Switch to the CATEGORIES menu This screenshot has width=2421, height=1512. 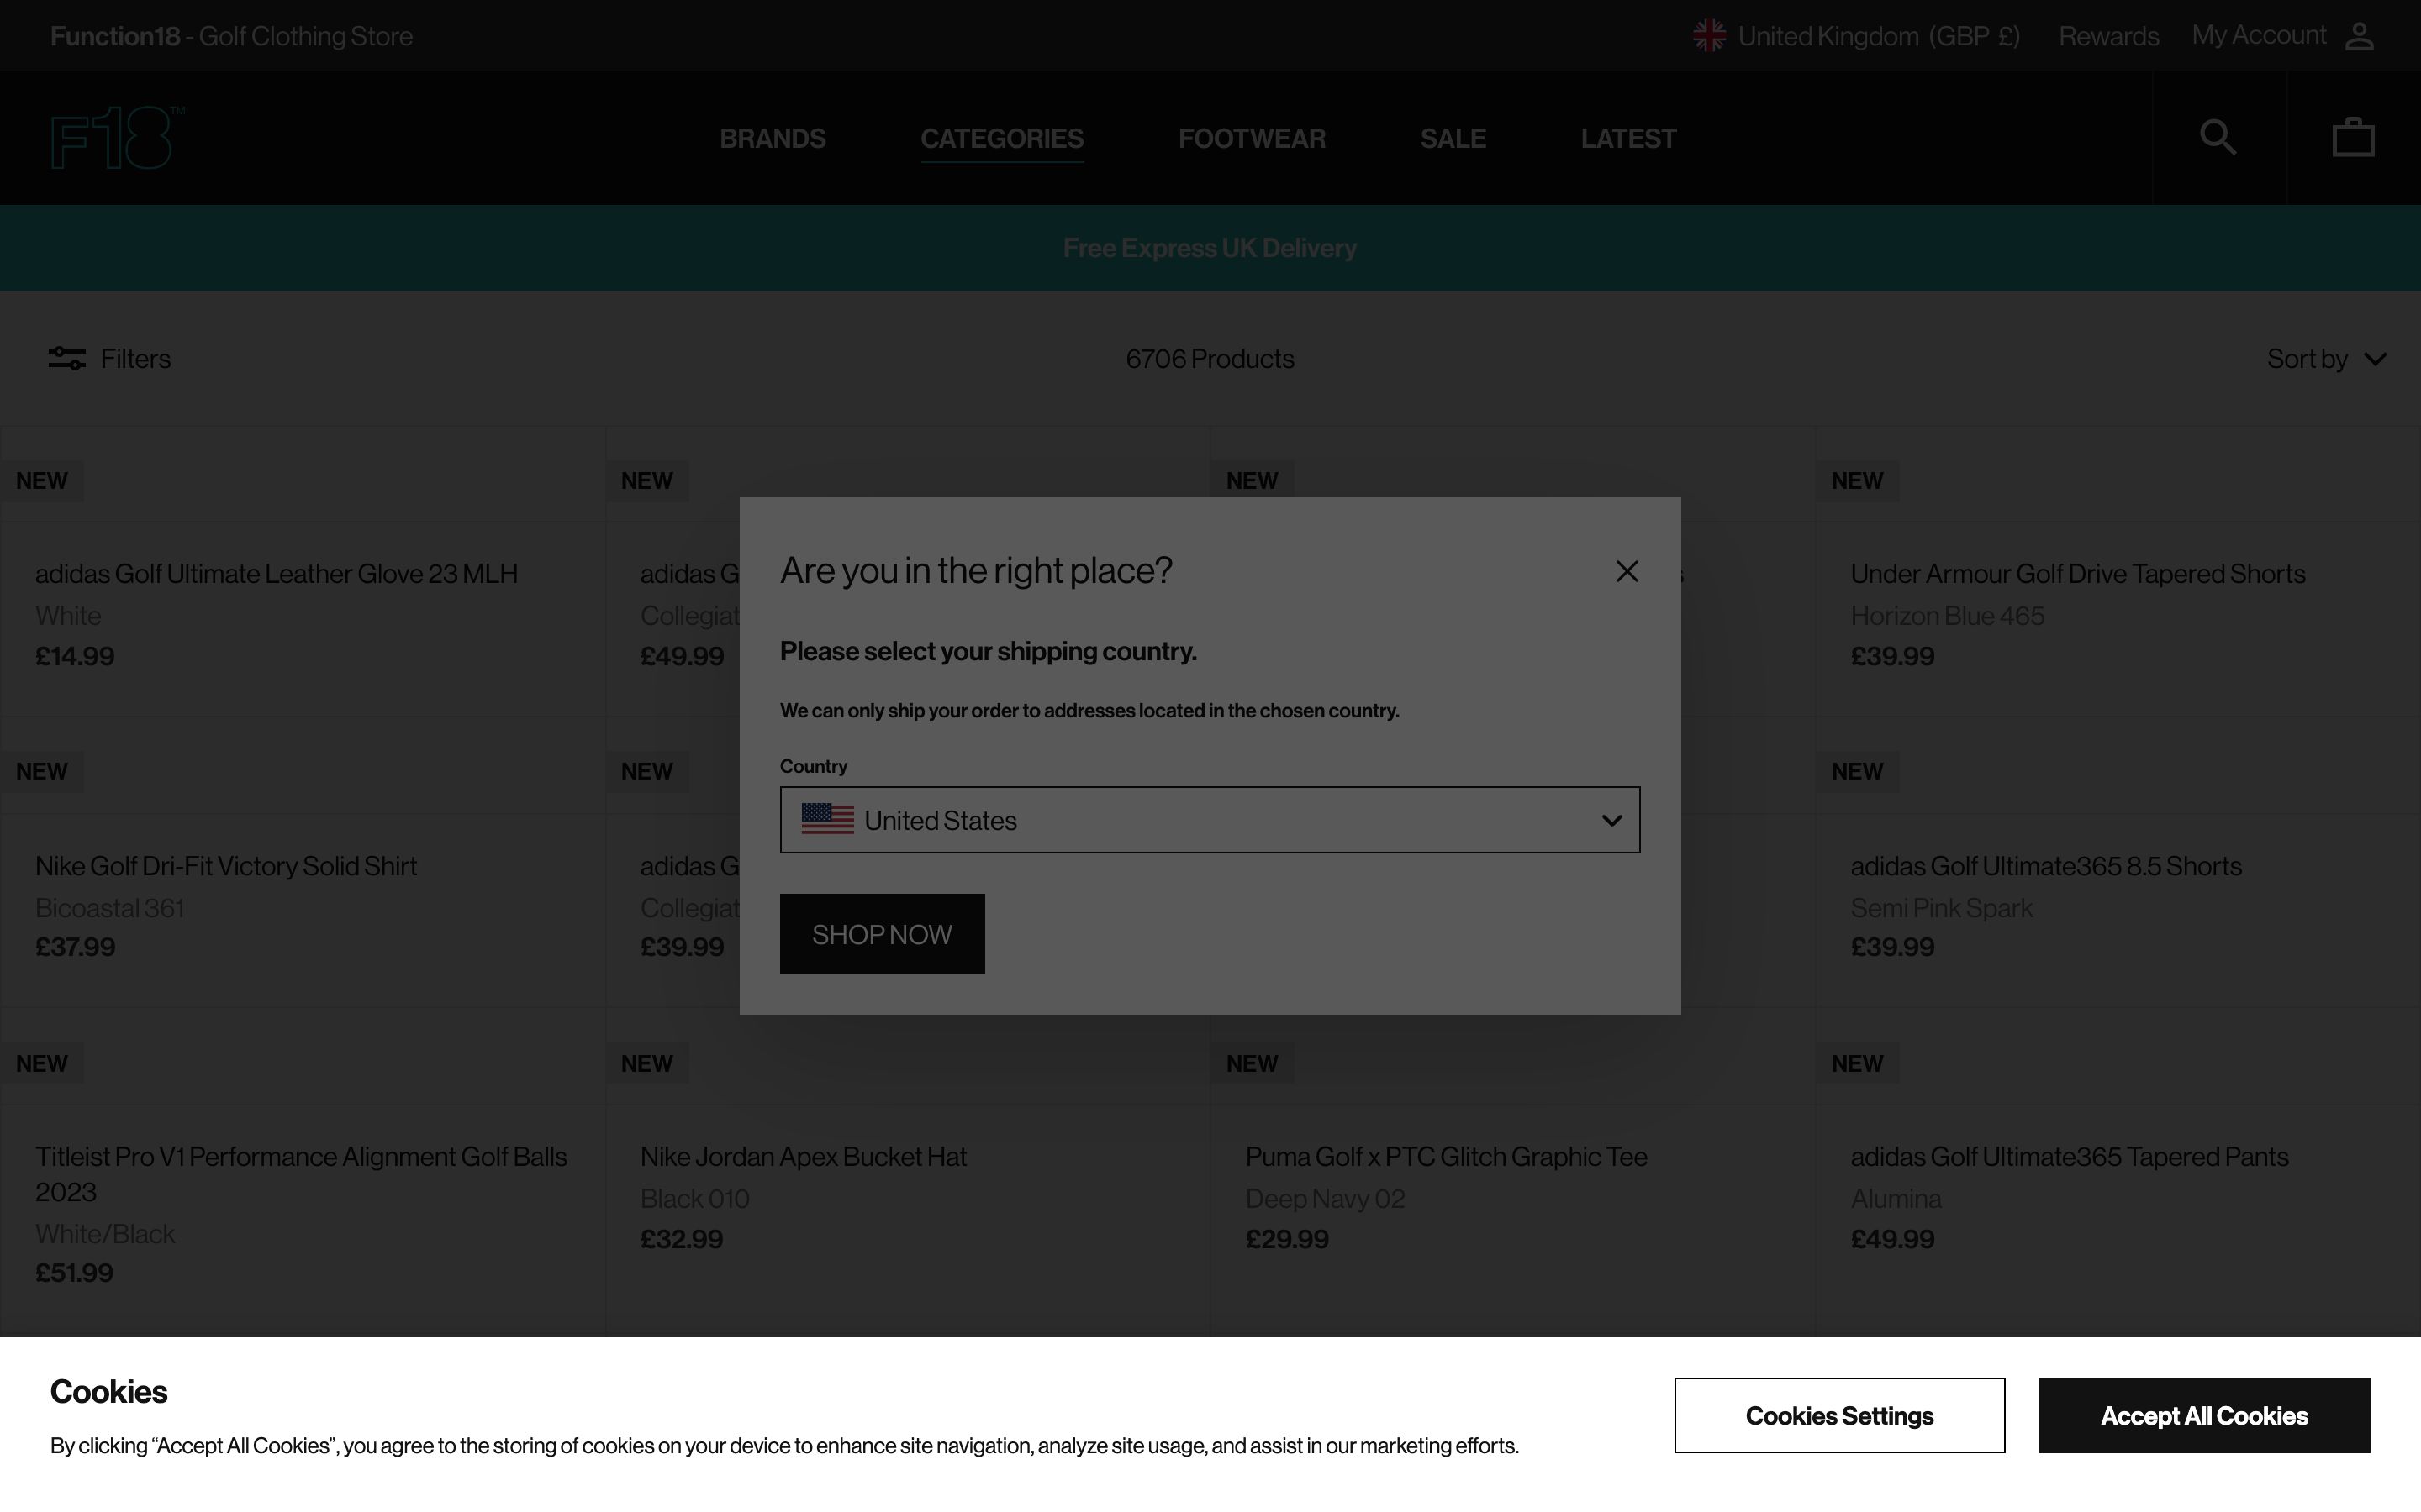coord(1001,138)
